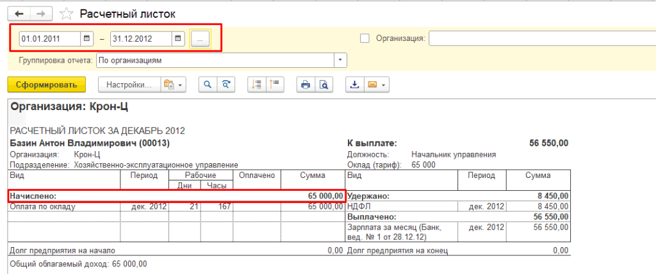The height and width of the screenshot is (274, 656).
Task: Print the report using printer icon
Action: [x=306, y=85]
